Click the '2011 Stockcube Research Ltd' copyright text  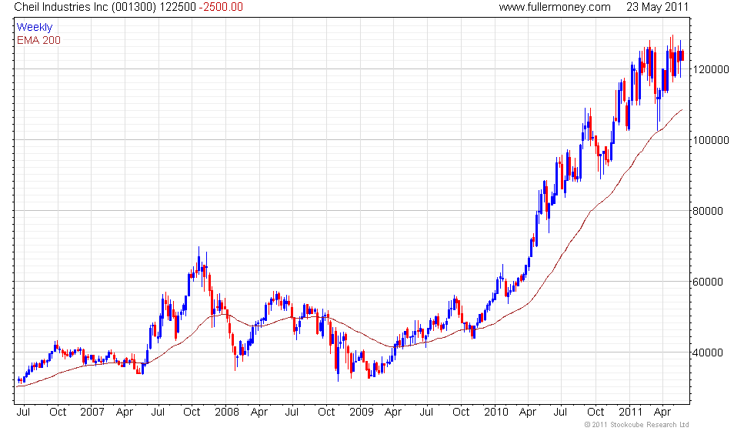click(637, 425)
